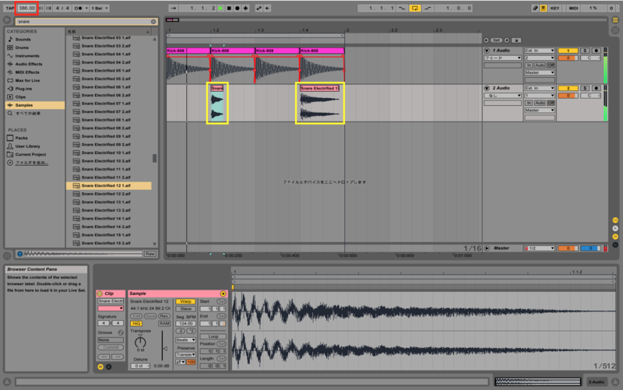Select Snare Electrified 12 1.aif file
This screenshot has width=623, height=390.
pyautogui.click(x=109, y=185)
